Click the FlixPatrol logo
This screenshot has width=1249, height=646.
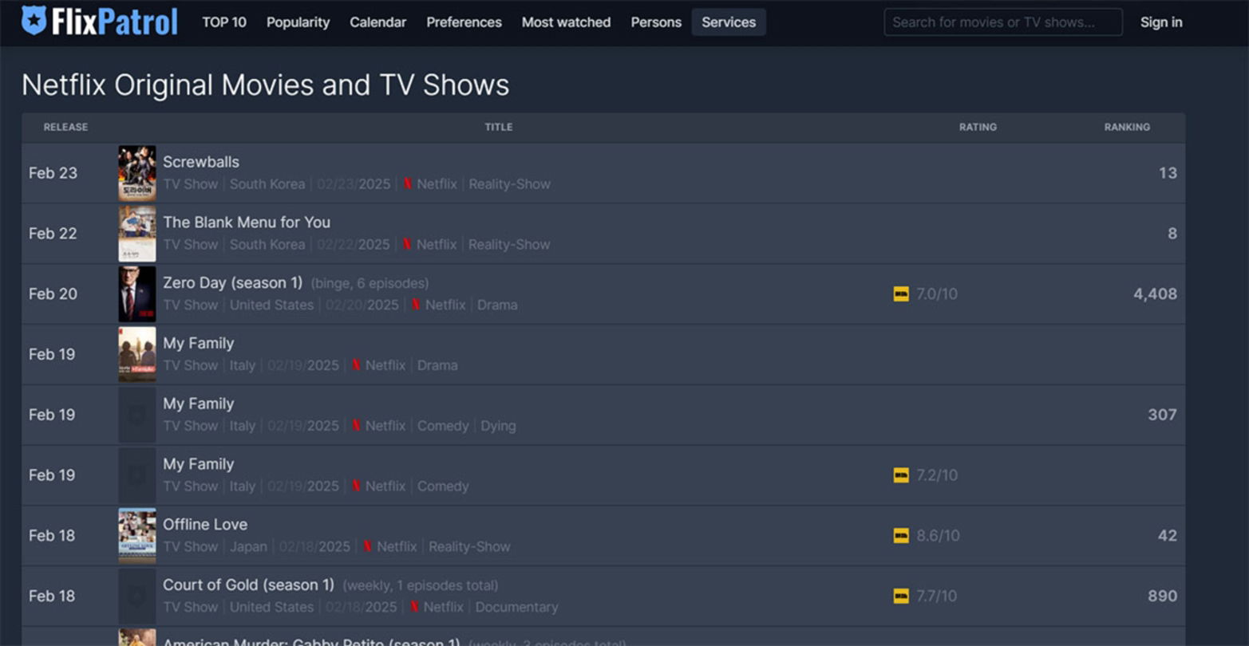point(99,22)
